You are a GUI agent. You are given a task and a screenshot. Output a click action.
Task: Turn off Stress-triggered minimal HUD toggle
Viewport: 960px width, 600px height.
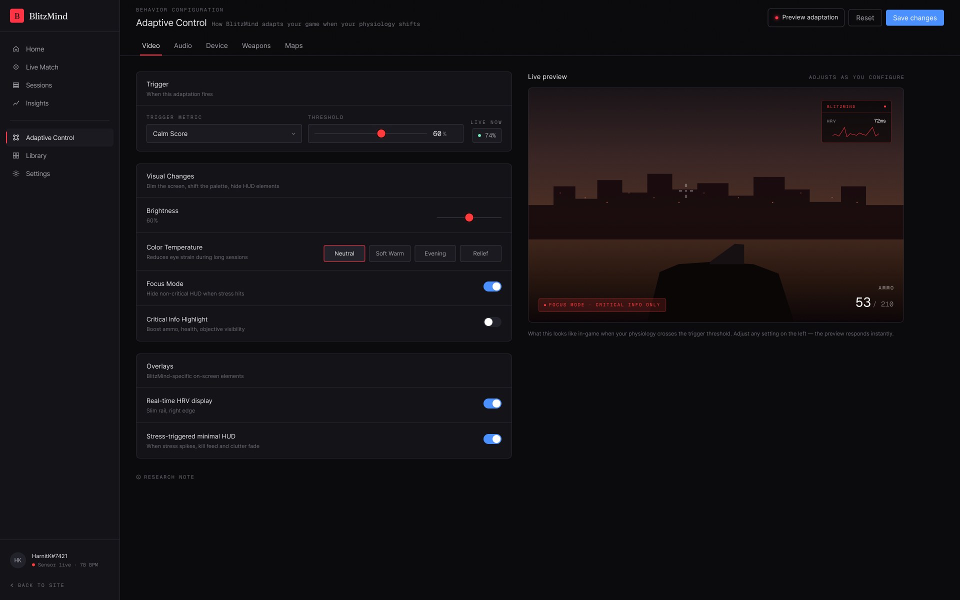(492, 439)
